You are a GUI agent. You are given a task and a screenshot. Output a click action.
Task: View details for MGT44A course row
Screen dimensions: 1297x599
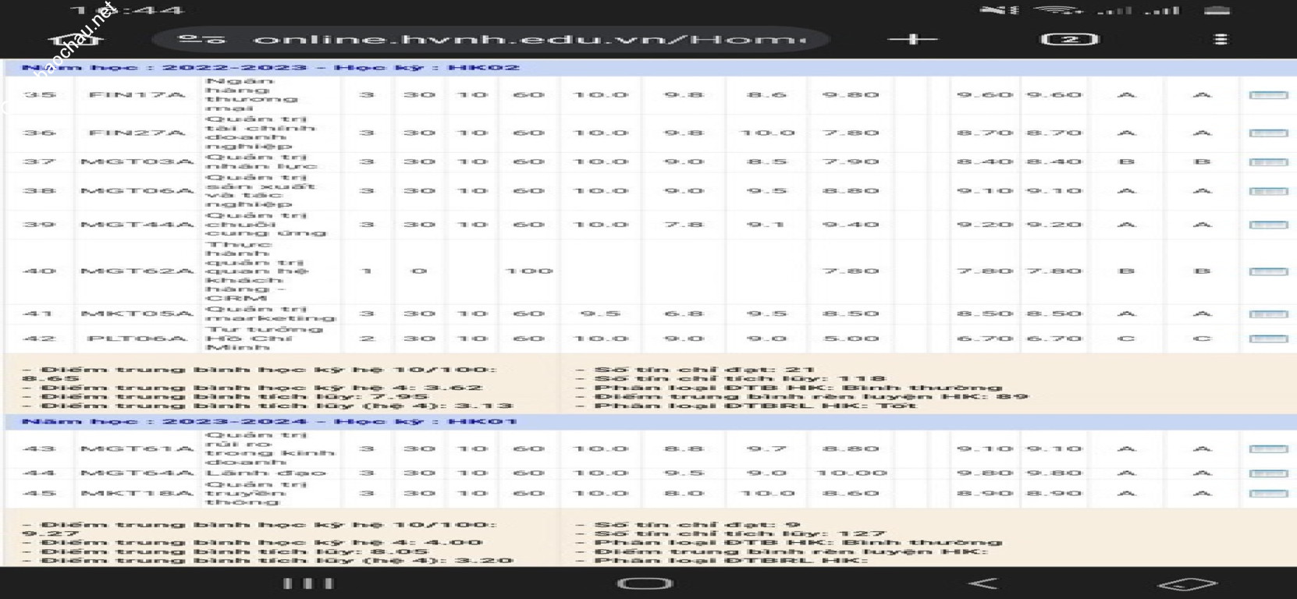tap(1268, 225)
